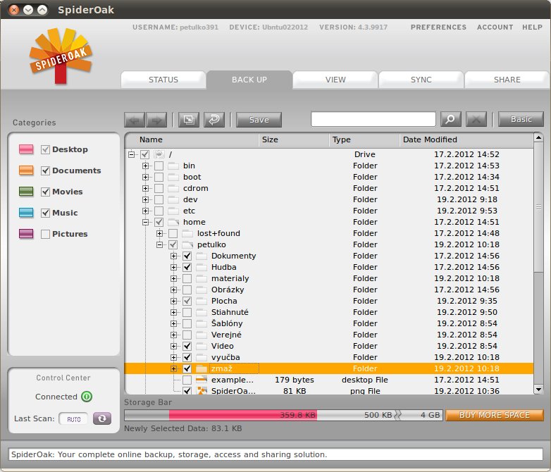Switch to the SHARE tab
551x472 pixels.
tap(507, 80)
